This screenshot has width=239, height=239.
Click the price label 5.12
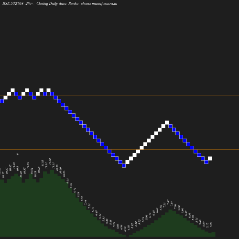tap(132, 226)
